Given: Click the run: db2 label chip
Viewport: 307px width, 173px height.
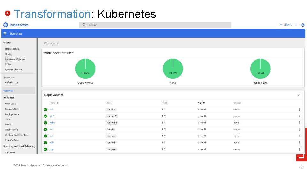Looking at the screenshot, I should click(x=111, y=110).
